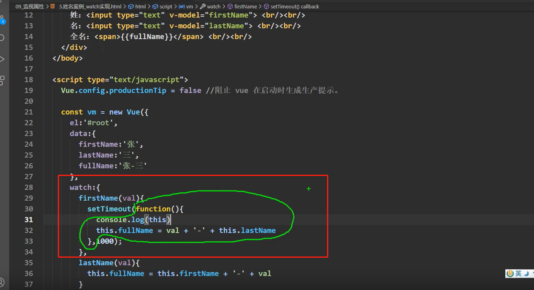Select line number 21 in gutter
This screenshot has height=290, width=534.
[x=29, y=112]
